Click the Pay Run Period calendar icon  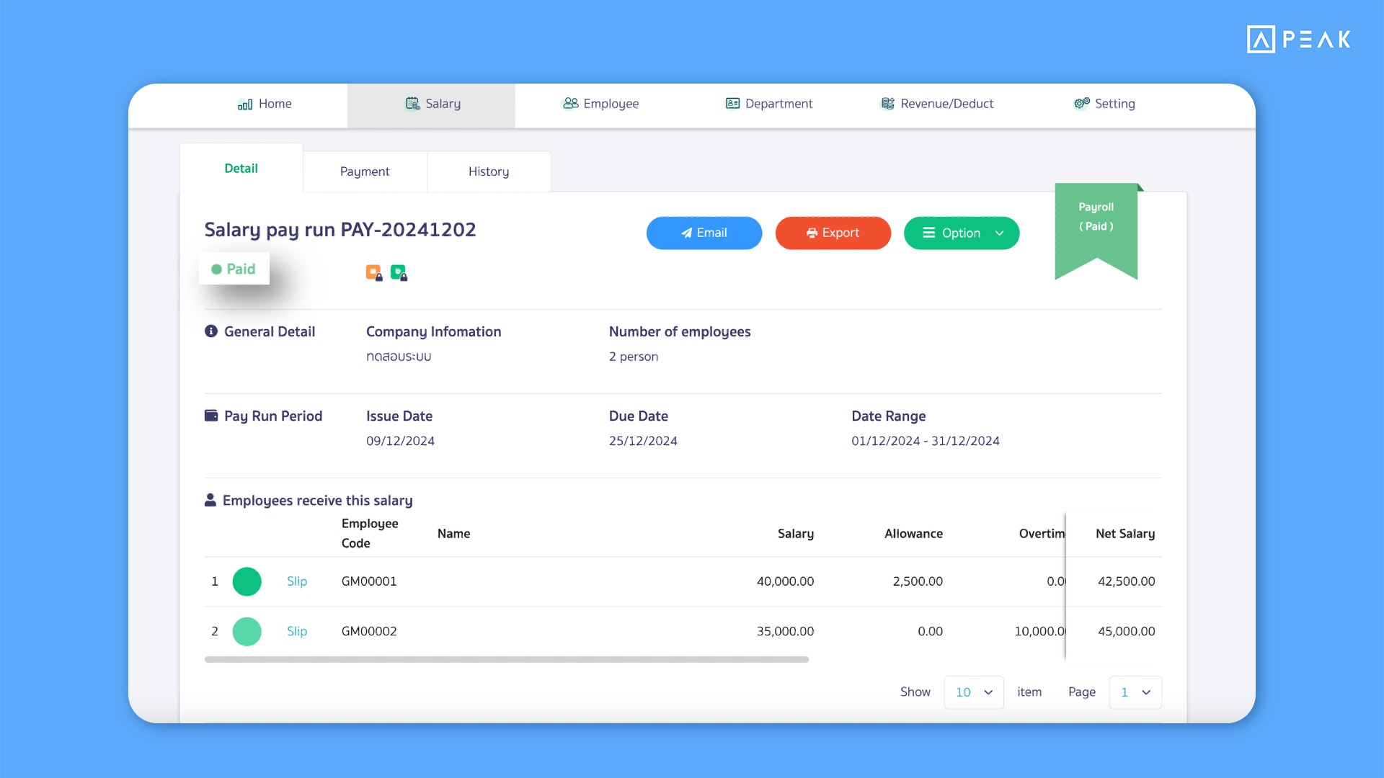(x=210, y=415)
